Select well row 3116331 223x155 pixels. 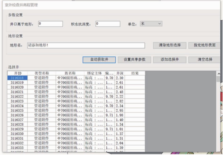(x=76, y=138)
